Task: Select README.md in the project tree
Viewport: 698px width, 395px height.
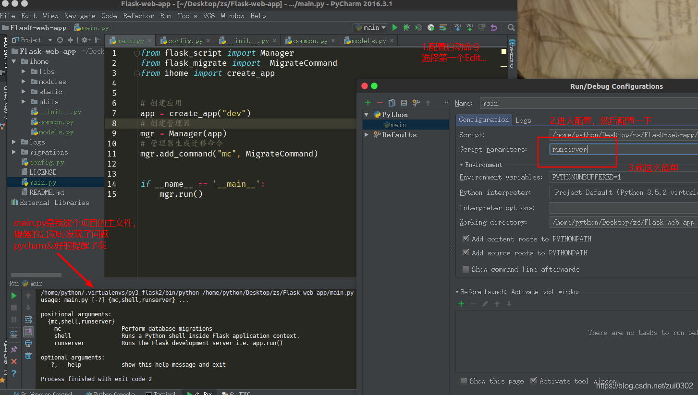Action: (x=47, y=192)
